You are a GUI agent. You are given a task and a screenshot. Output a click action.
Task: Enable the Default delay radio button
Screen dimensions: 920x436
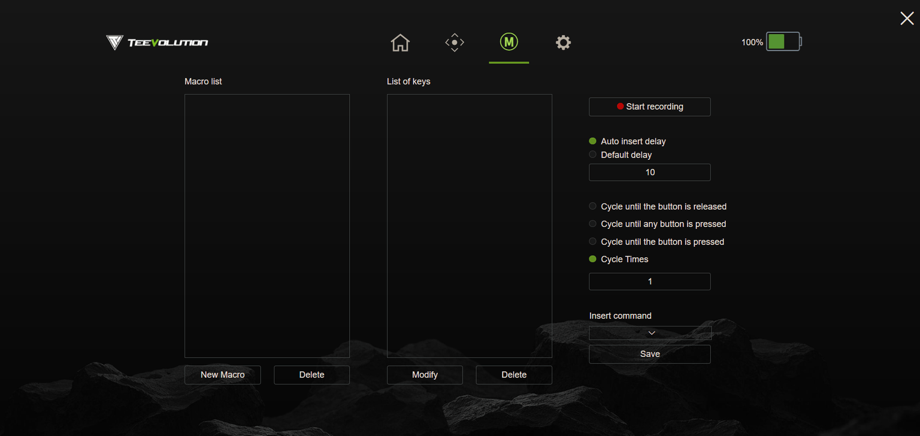pyautogui.click(x=593, y=155)
